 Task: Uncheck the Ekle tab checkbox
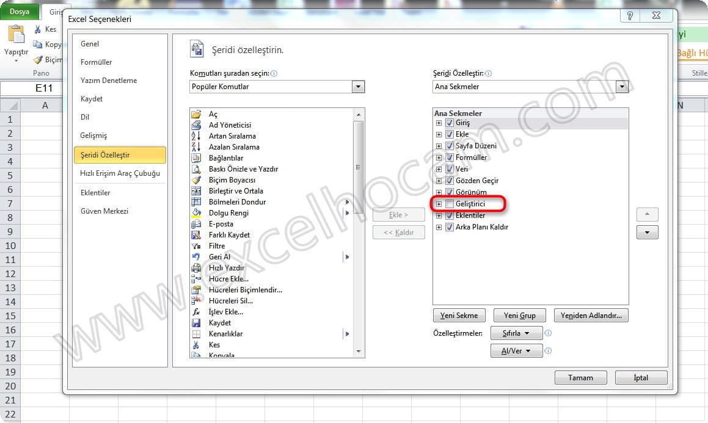(449, 134)
